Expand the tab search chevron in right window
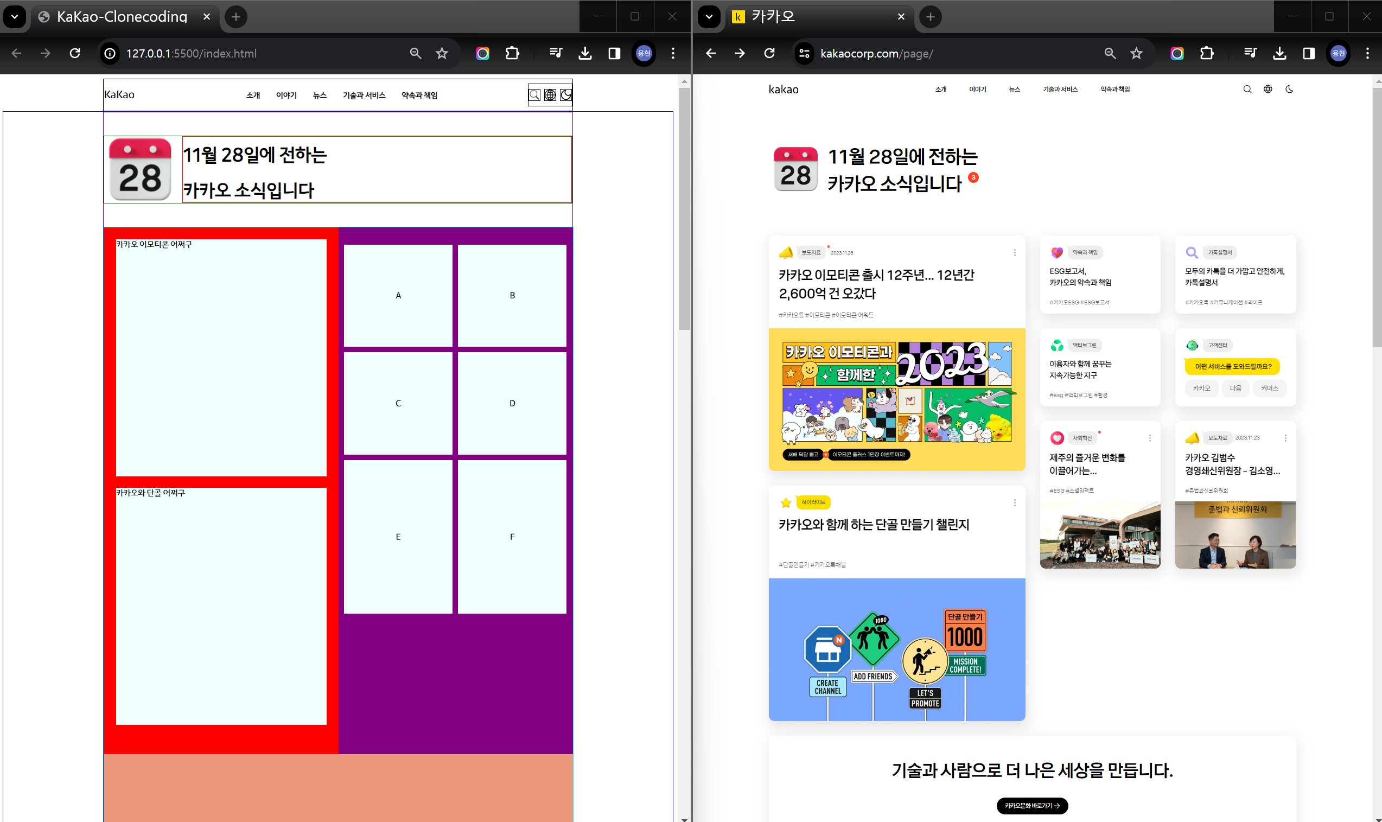Screen dimensions: 1382x822 click(709, 17)
